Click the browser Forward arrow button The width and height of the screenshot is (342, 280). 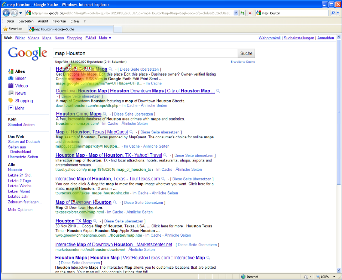[14, 13]
